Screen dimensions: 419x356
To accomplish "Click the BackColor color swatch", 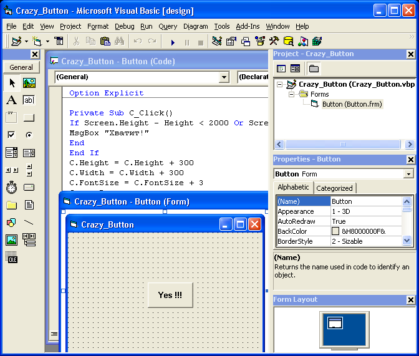I will [335, 231].
